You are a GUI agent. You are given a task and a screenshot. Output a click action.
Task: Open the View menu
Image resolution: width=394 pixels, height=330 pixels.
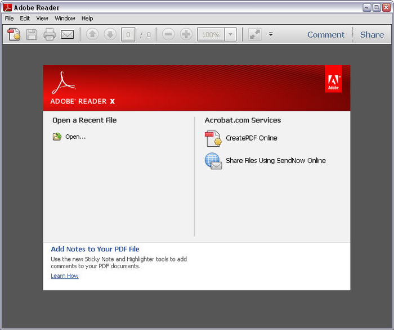[42, 19]
